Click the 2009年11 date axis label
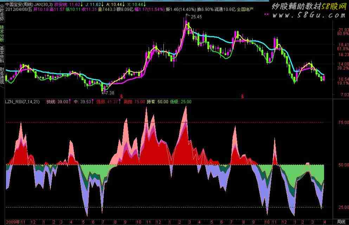349x225 pixels. 15,222
